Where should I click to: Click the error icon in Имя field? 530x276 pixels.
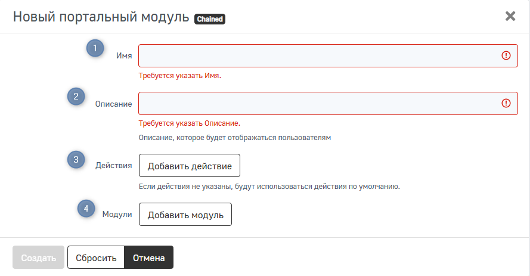pos(506,55)
